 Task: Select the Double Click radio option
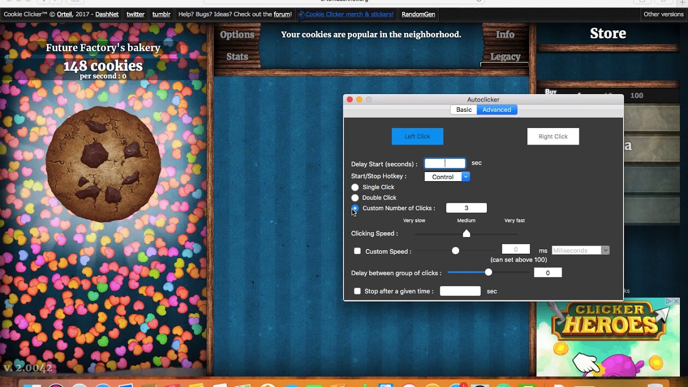coord(355,198)
